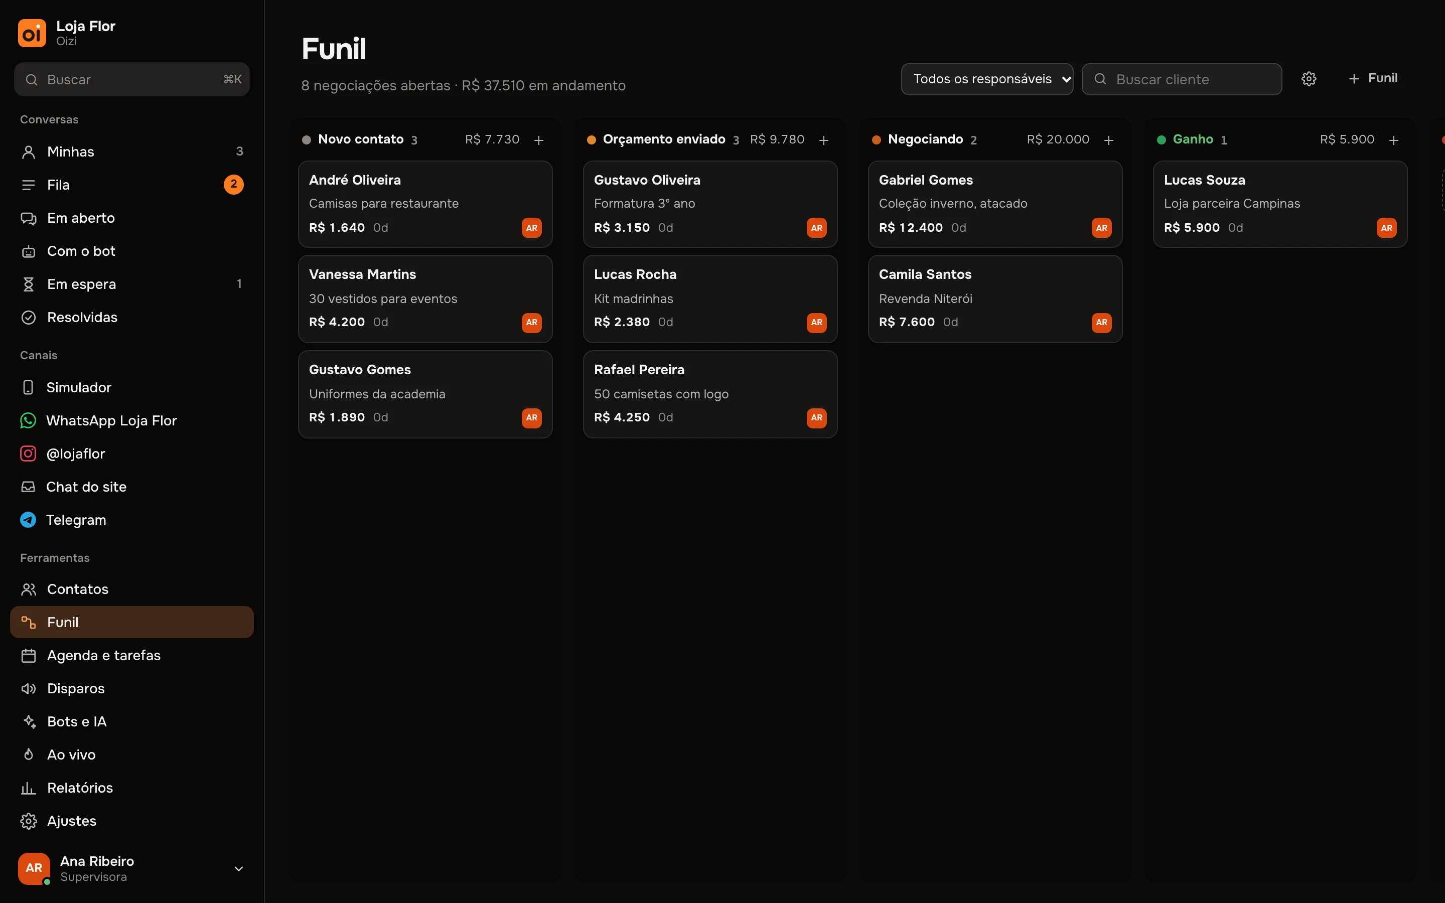Open Com o bot conversations

[x=132, y=251]
